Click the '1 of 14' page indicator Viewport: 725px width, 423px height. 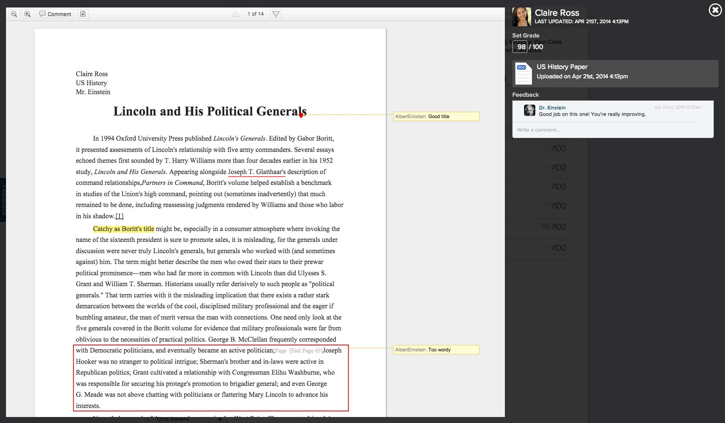(255, 14)
